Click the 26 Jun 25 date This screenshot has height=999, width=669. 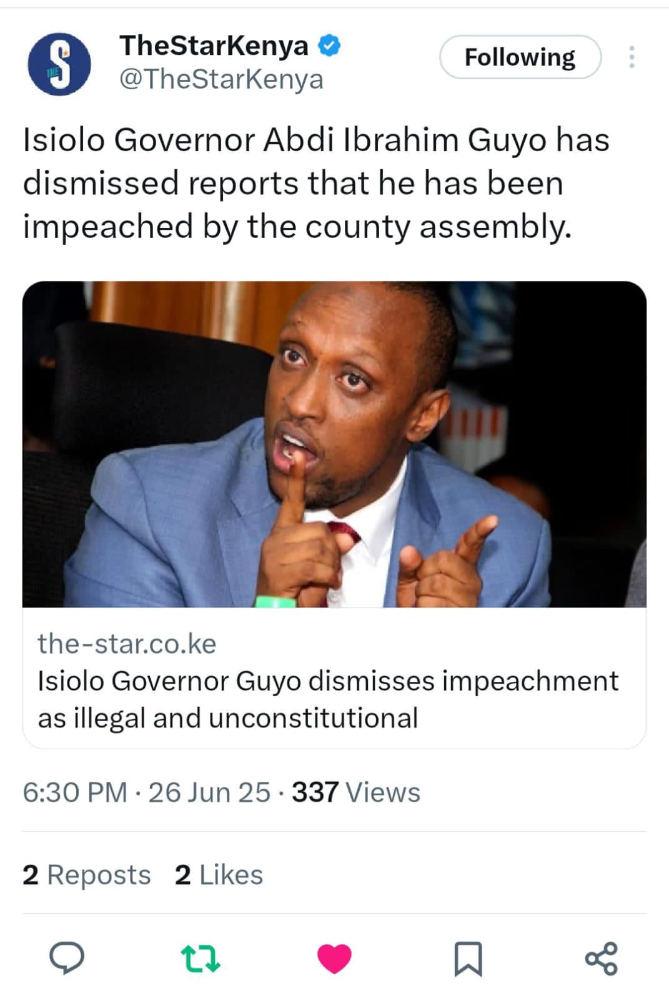tap(209, 792)
